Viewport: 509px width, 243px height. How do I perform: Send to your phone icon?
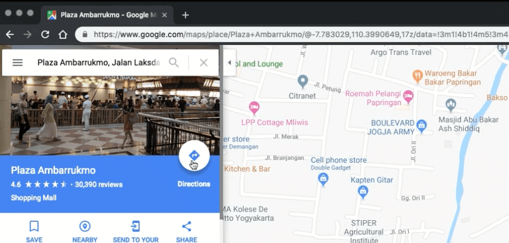click(135, 226)
